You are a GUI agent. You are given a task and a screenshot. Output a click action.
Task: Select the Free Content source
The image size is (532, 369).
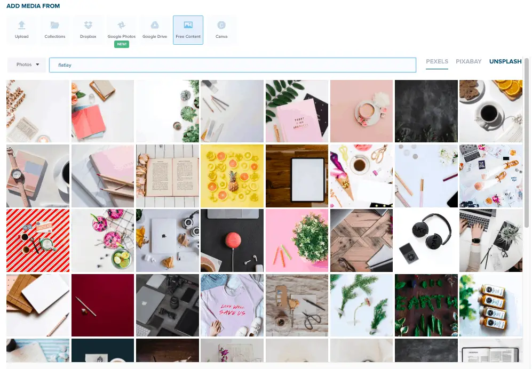click(188, 30)
